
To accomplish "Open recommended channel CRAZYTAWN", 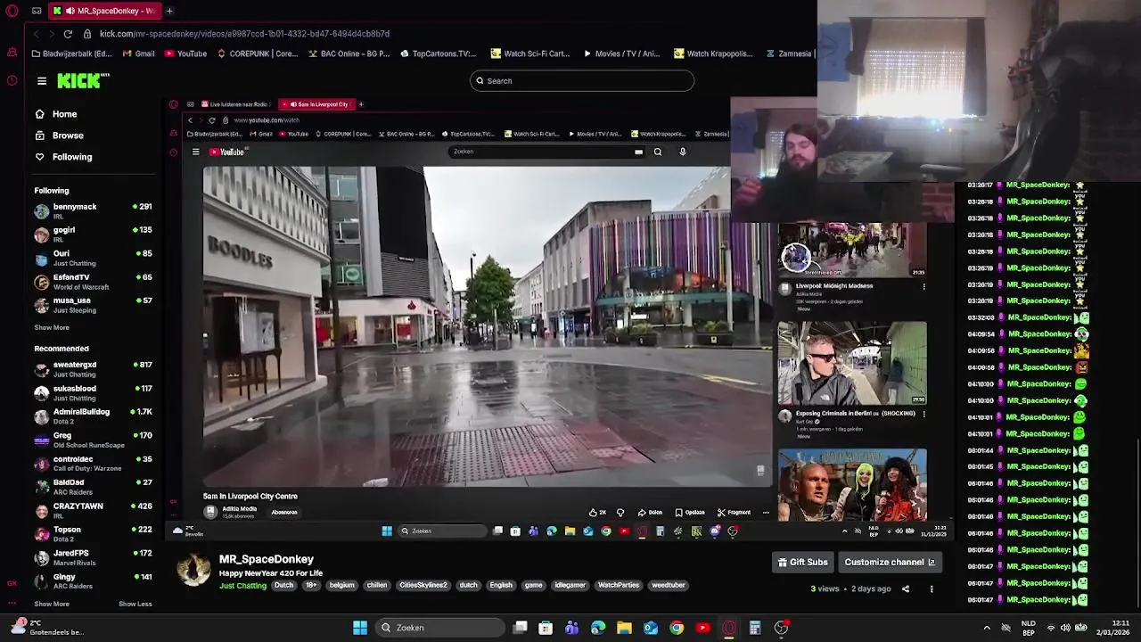I will (x=93, y=509).
